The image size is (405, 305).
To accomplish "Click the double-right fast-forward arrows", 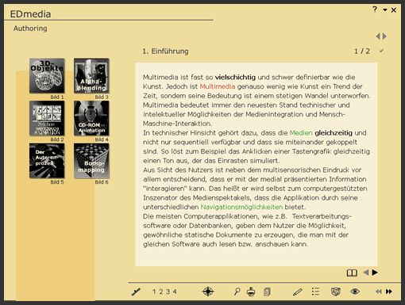I will [x=389, y=292].
